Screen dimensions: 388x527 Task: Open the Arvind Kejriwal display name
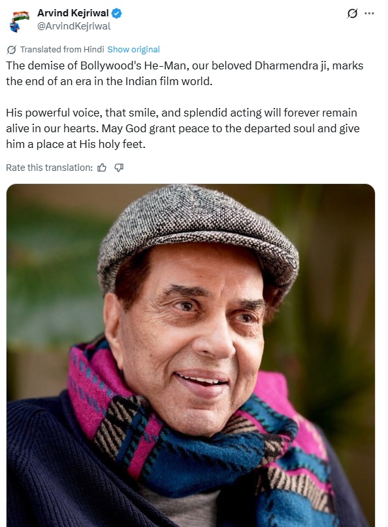pos(73,13)
